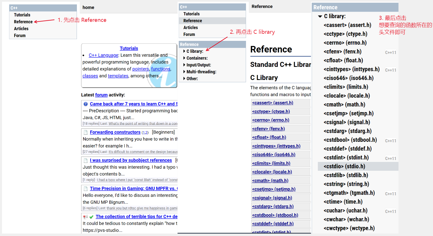
Task: Select '<cstdint> (stdint.h)' in the C library tree
Action: coord(346,157)
